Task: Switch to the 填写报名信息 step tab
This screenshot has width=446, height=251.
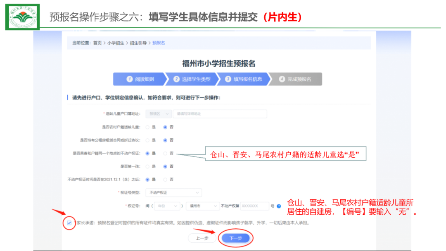Action: [244, 79]
